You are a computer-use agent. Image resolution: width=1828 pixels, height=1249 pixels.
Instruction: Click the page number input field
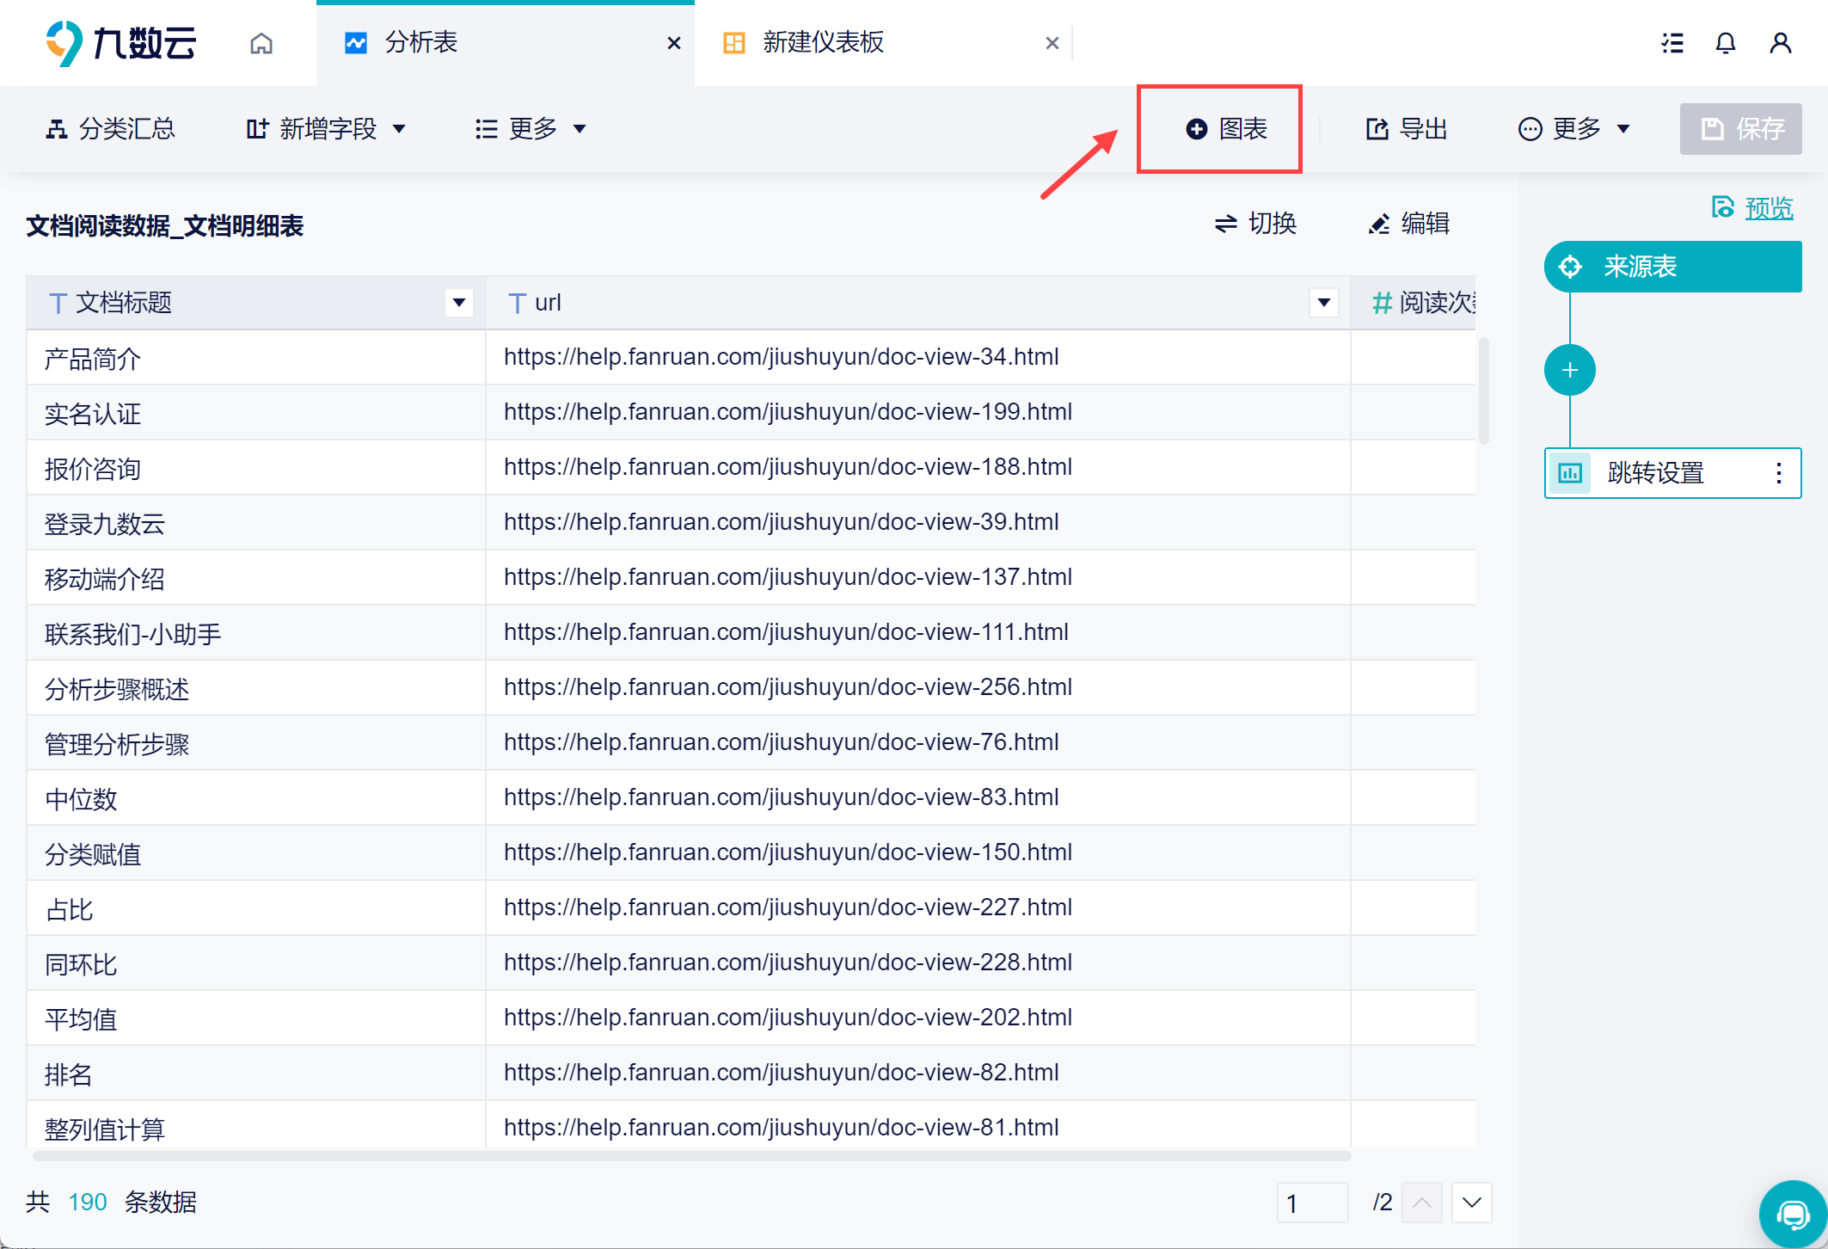pyautogui.click(x=1312, y=1202)
